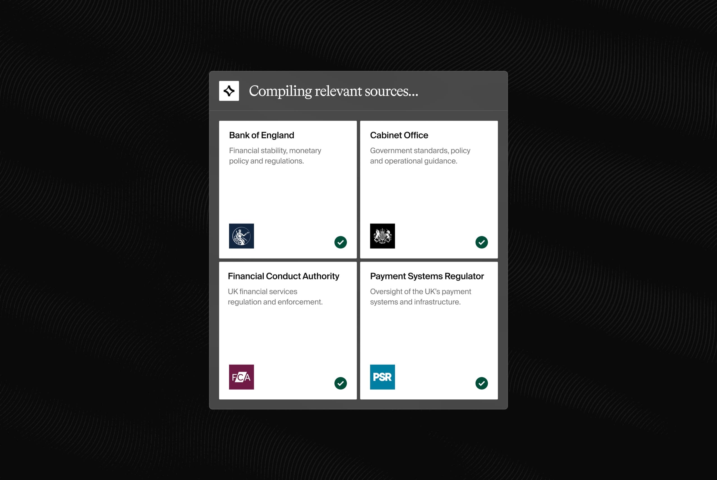Open the Payment Systems Regulator title
The height and width of the screenshot is (480, 717).
(x=427, y=276)
